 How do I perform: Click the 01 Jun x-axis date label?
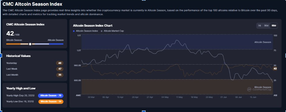[x=223, y=97]
